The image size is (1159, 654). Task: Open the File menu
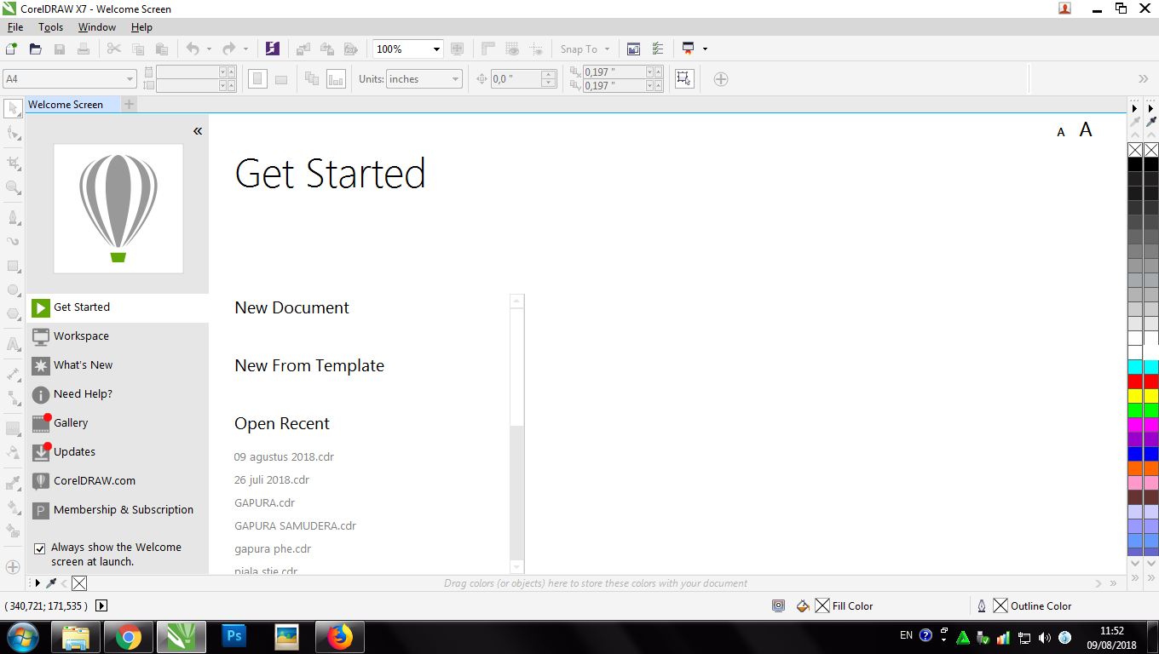pos(15,27)
